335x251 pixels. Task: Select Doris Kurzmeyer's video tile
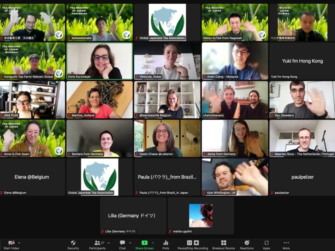pyautogui.click(x=99, y=61)
